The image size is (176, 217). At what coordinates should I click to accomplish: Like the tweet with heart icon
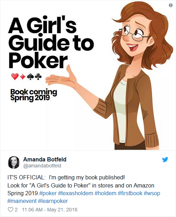pos(11,210)
